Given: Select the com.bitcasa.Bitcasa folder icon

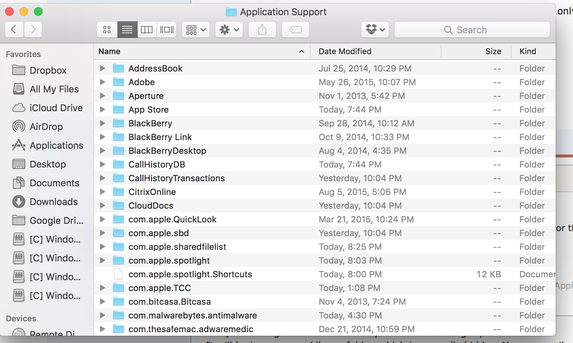Looking at the screenshot, I should tap(119, 301).
